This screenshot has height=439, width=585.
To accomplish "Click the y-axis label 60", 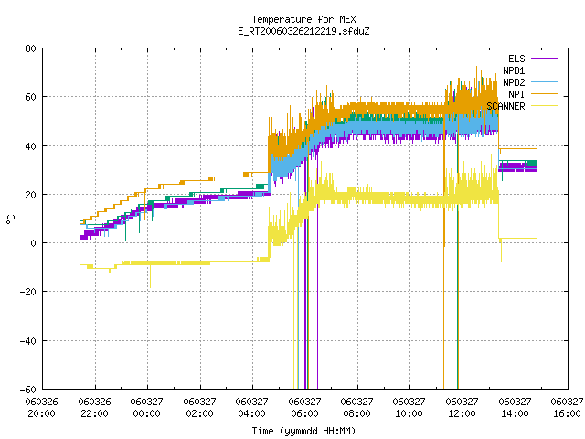I will (x=30, y=97).
